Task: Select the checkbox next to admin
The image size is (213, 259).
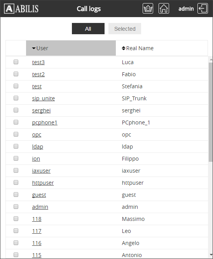Action: coord(16,206)
